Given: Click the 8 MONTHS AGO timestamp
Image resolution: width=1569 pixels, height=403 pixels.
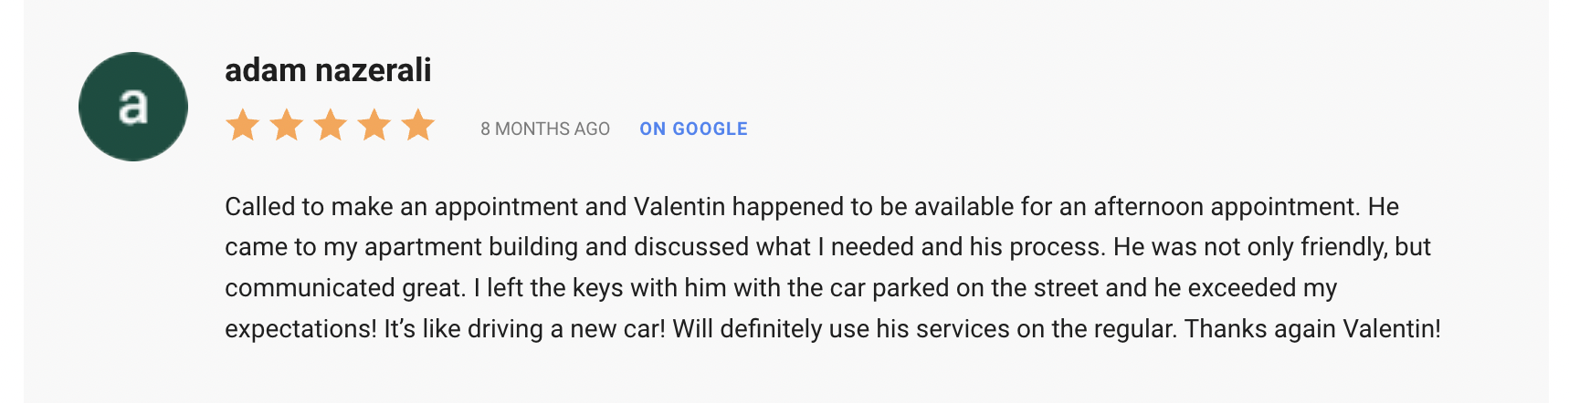Looking at the screenshot, I should [545, 129].
